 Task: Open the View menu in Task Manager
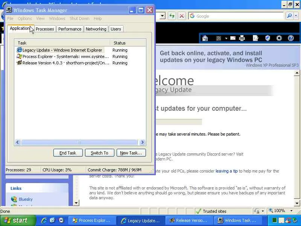(40, 18)
